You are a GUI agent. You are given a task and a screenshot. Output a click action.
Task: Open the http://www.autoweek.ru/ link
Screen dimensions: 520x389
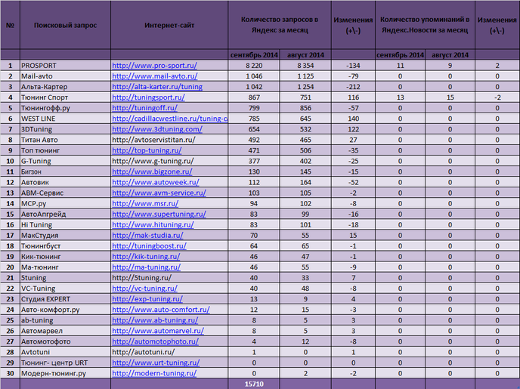tap(156, 182)
